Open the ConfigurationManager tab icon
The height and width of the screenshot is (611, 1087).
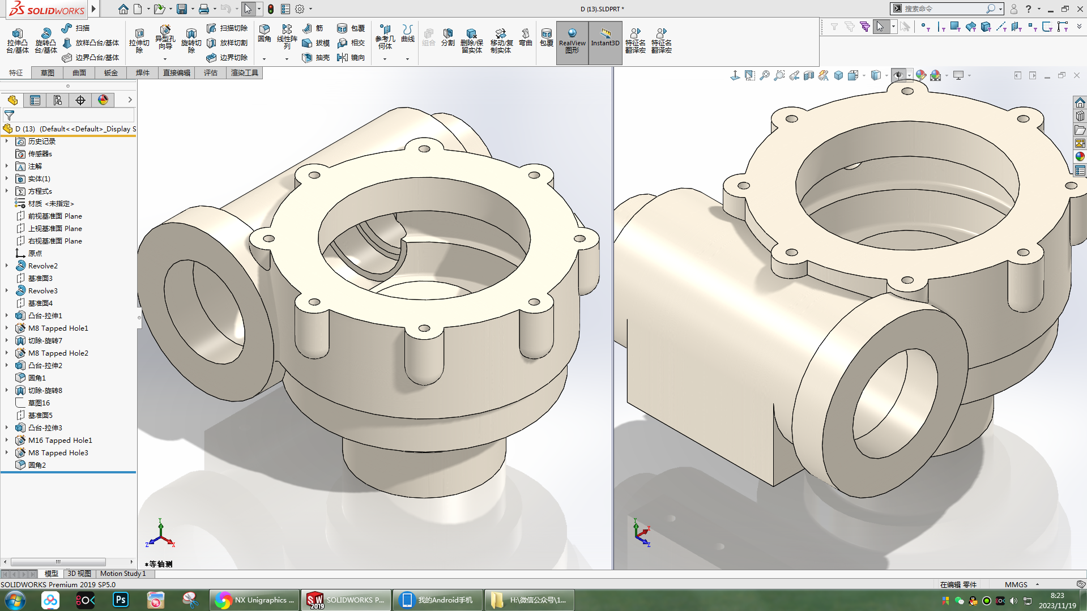[58, 100]
